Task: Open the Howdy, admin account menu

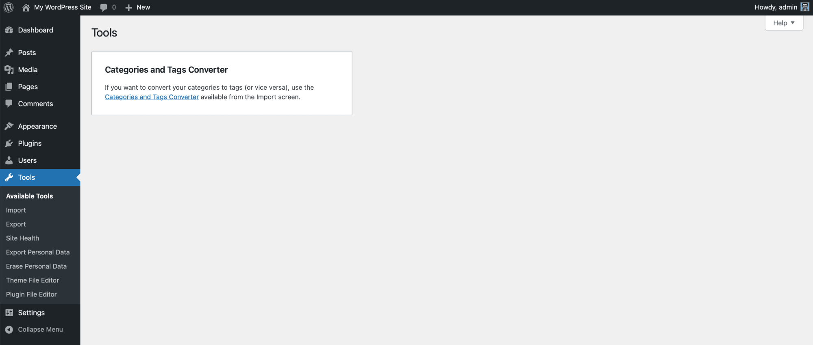Action: pyautogui.click(x=776, y=7)
